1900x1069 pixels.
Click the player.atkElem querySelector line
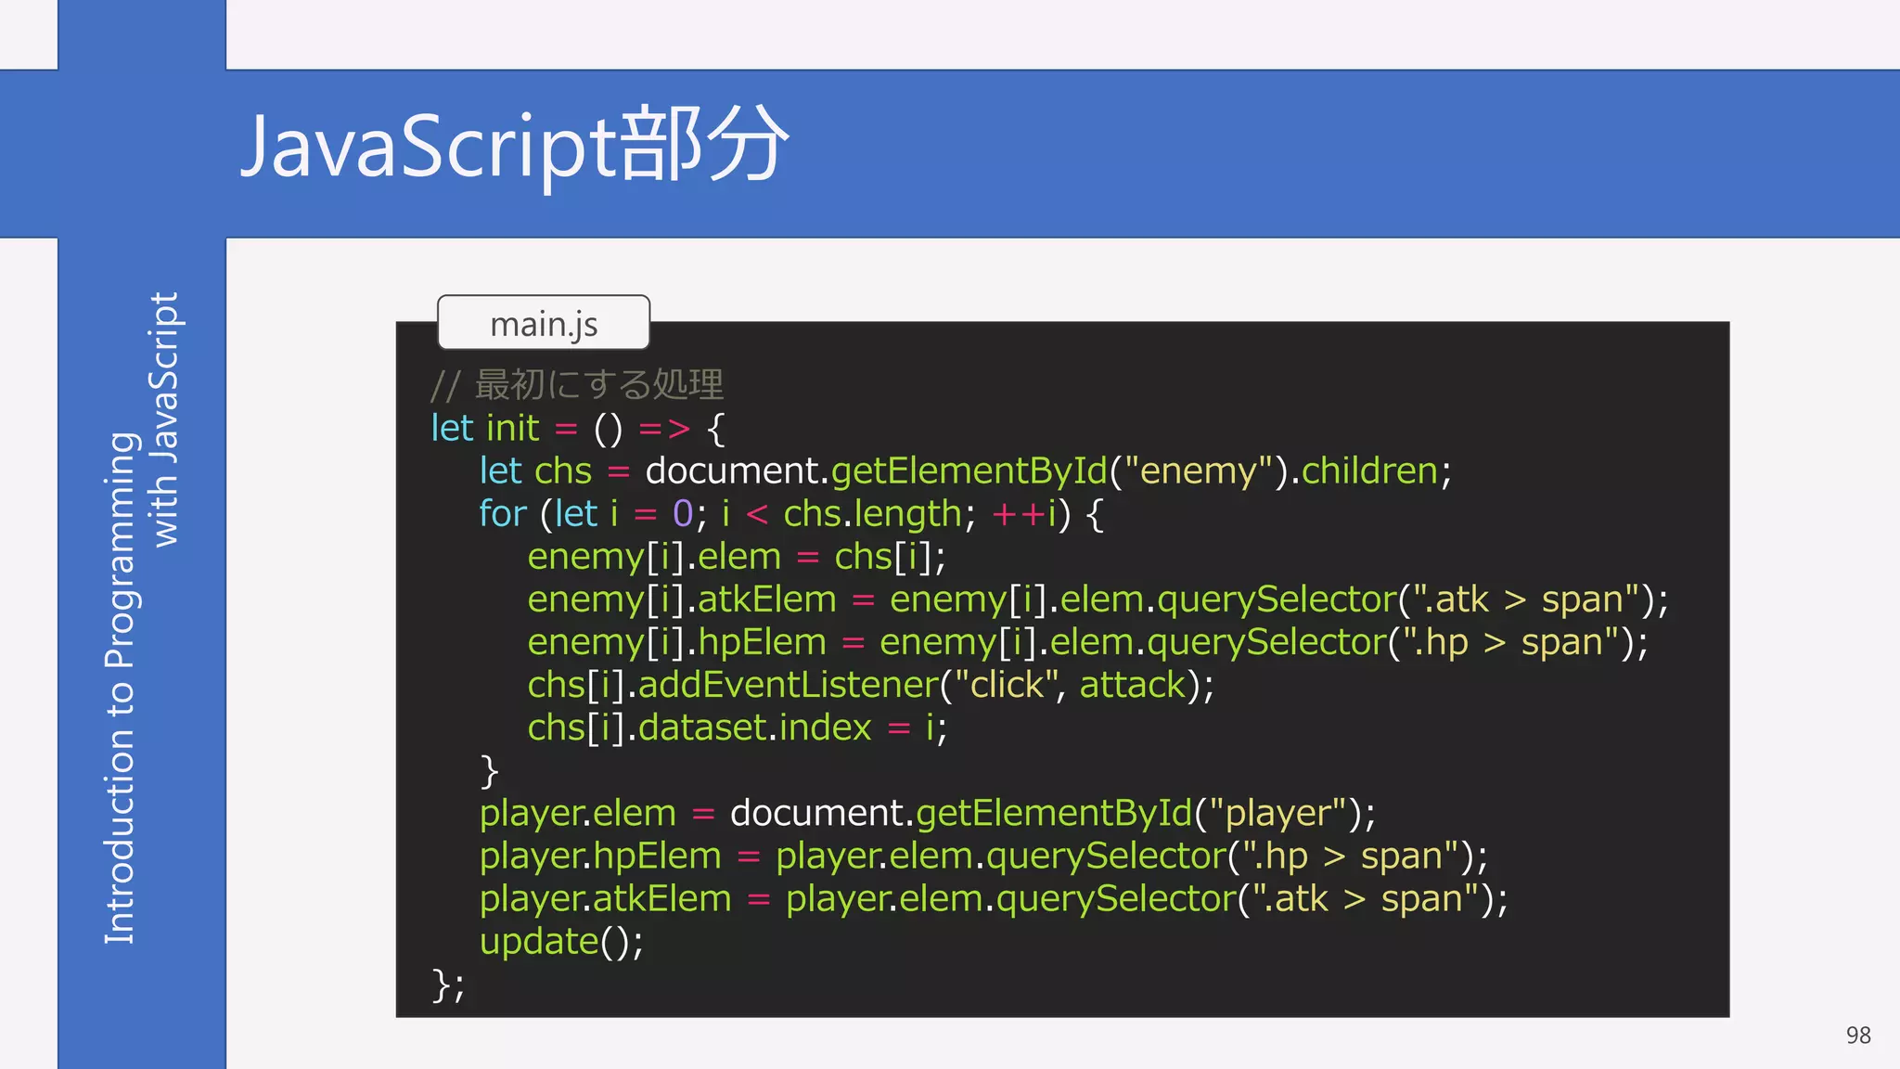[994, 898]
